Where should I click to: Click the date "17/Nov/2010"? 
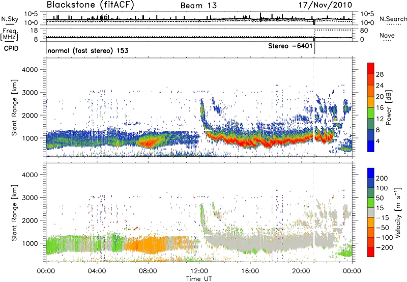325,5
